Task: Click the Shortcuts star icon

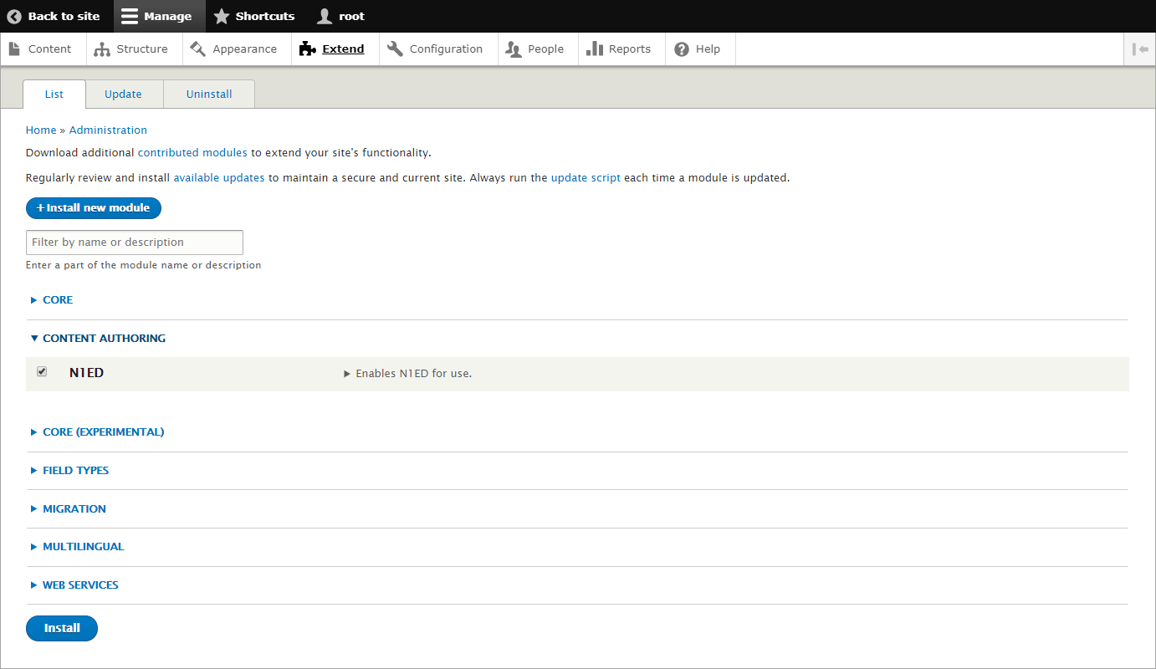Action: point(221,17)
